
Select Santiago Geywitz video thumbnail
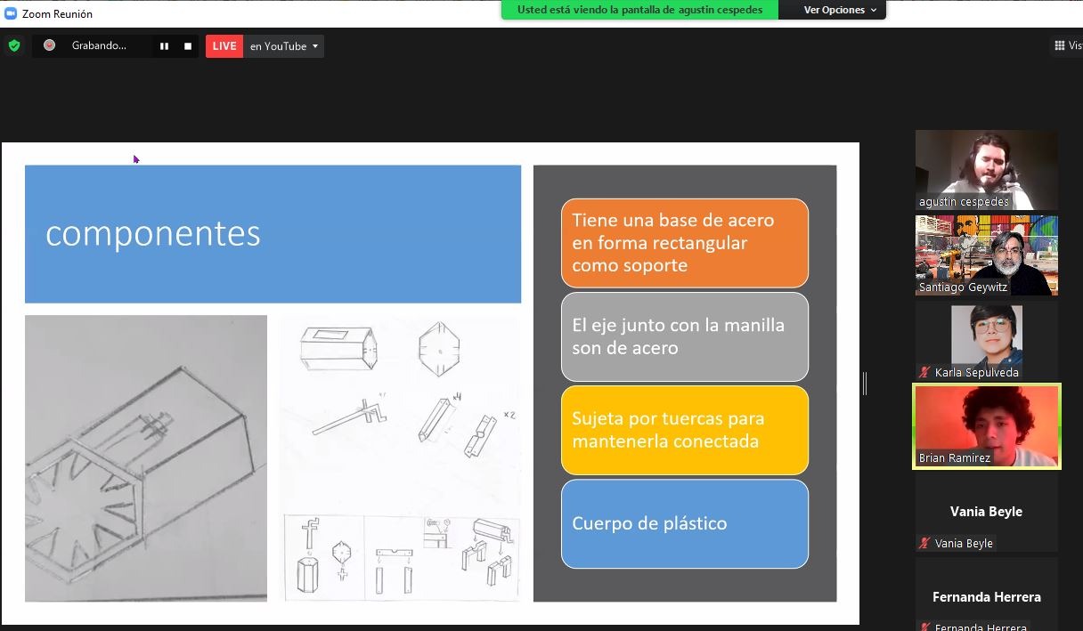click(986, 255)
